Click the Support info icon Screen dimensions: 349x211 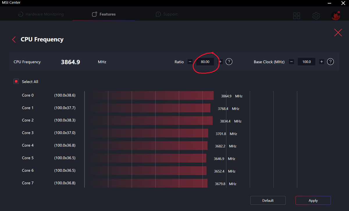[158, 14]
